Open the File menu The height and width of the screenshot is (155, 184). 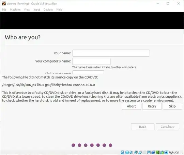pos(4,10)
